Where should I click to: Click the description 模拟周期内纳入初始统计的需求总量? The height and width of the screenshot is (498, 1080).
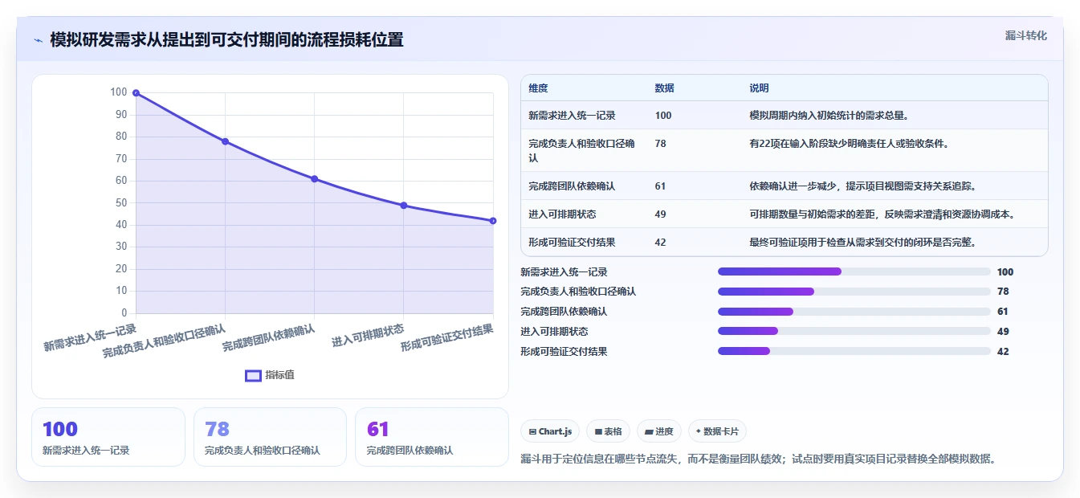(829, 116)
